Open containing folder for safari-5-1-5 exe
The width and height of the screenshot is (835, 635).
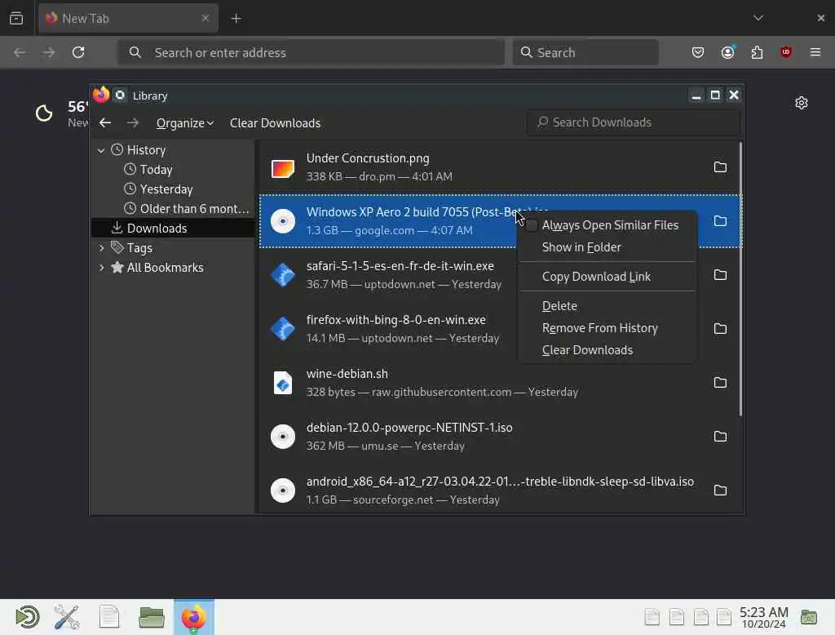tap(720, 275)
